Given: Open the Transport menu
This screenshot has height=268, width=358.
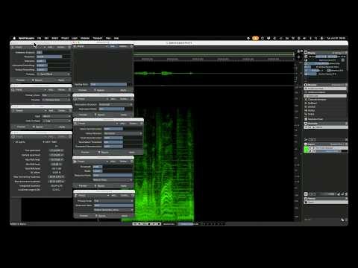Looking at the screenshot, I should click(x=98, y=38).
